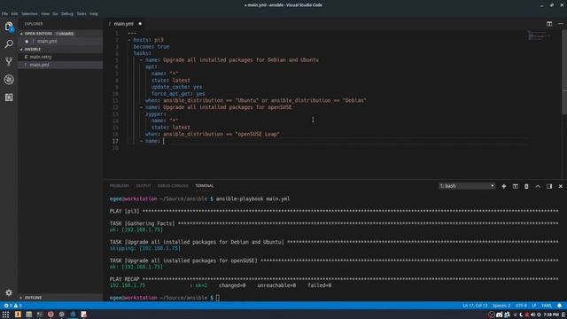The height and width of the screenshot is (319, 567).
Task: Click the taskbar clock
Action: [551, 315]
